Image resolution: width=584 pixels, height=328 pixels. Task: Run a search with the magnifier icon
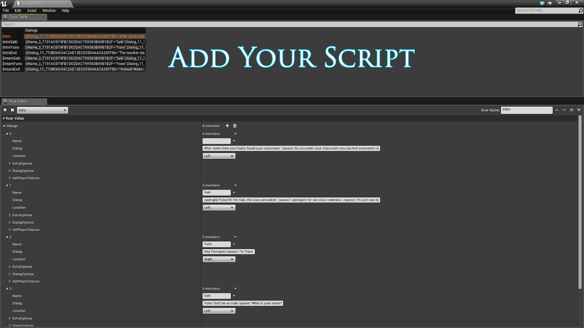580,24
